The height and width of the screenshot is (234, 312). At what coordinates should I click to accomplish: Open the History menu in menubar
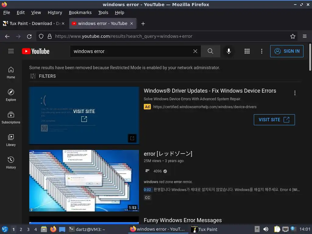55,12
